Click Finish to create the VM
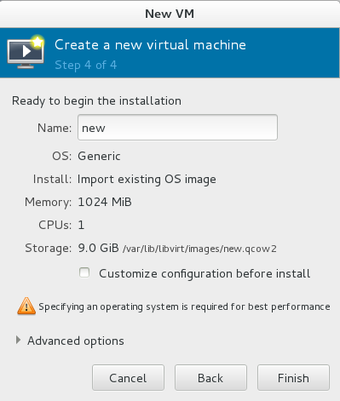 click(293, 378)
